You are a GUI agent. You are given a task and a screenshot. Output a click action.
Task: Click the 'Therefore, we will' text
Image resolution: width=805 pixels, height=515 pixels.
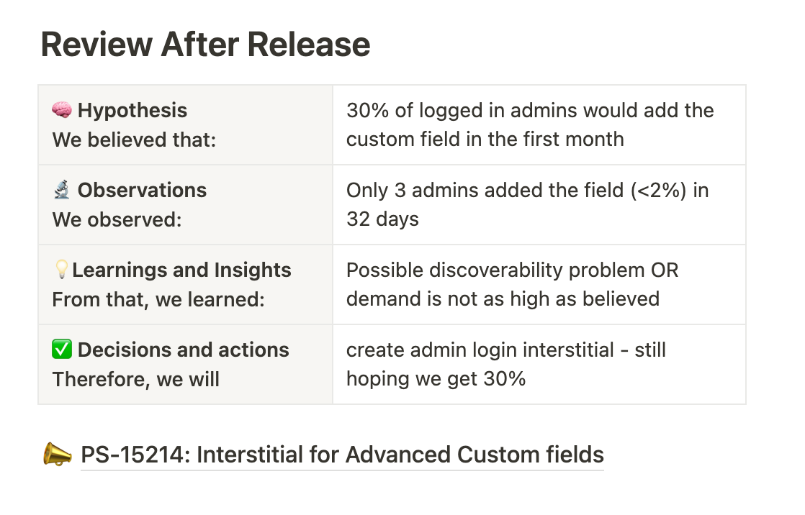[x=135, y=379]
